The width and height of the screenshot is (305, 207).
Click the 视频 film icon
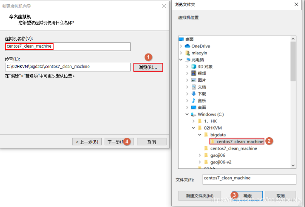click(x=194, y=73)
